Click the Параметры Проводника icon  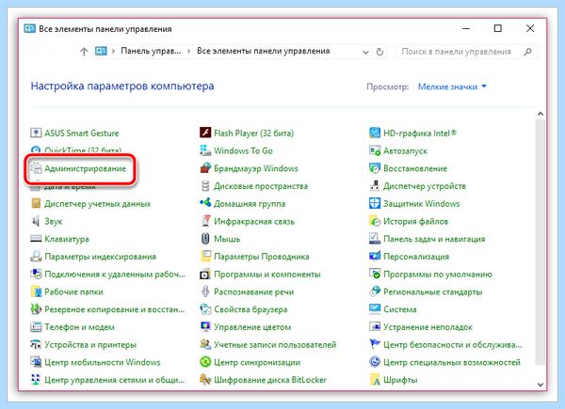pyautogui.click(x=205, y=257)
